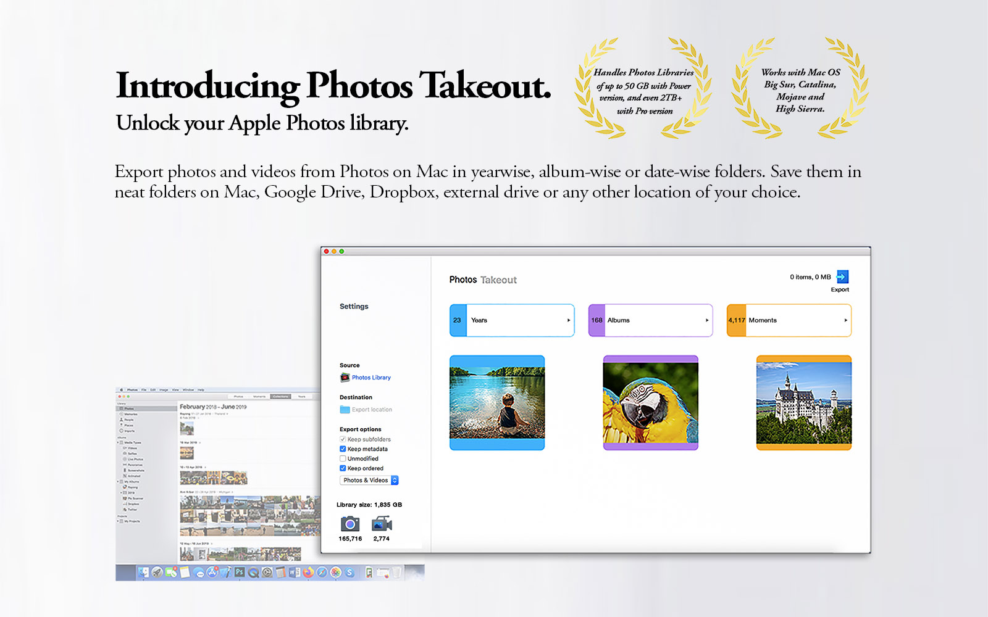Viewport: 988px width, 617px height.
Task: Click the video camera icon for video count
Action: 382,524
